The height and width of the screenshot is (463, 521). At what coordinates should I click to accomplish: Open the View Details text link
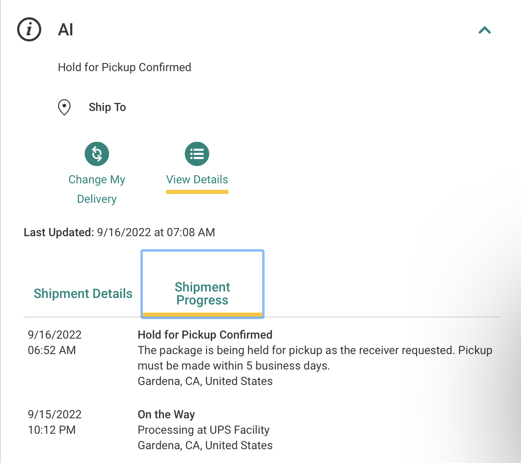coord(197,180)
